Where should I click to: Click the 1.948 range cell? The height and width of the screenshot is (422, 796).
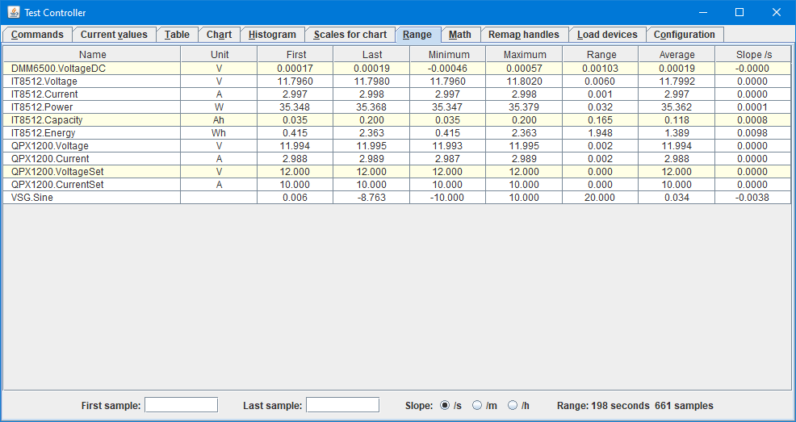tap(600, 133)
